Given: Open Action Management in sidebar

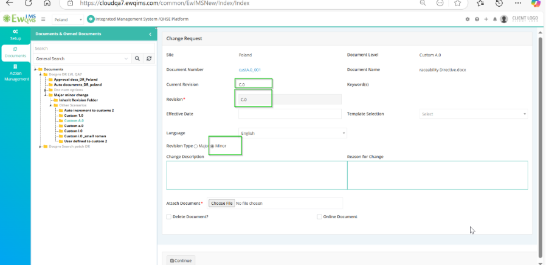Looking at the screenshot, I should click(x=15, y=73).
